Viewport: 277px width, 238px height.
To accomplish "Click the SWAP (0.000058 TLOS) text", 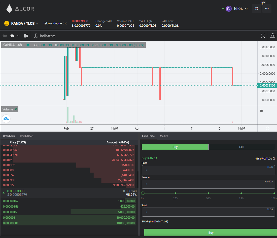I will tap(155, 222).
